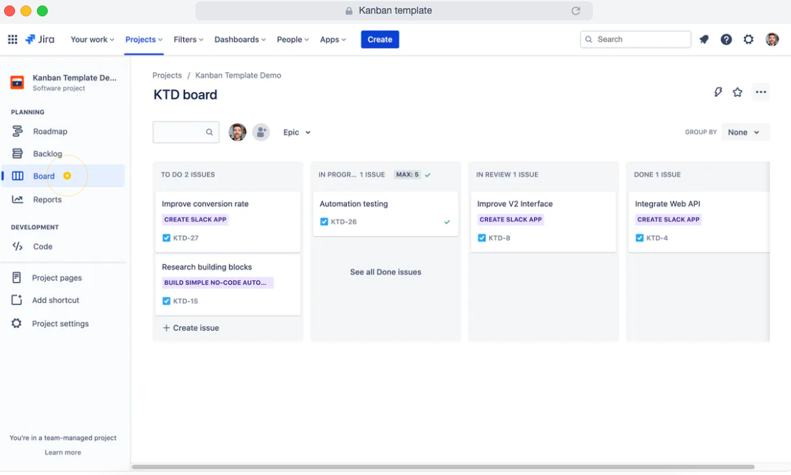Click the Project settings gear icon

(x=16, y=323)
